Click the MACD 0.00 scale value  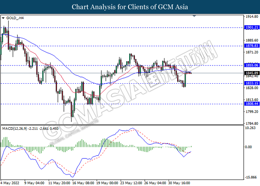tap(248, 147)
